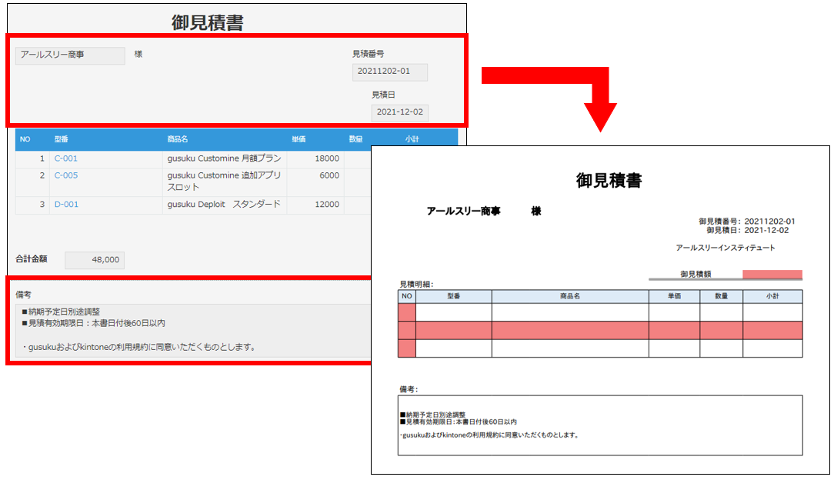Click the 型番 column header in the form table
Image resolution: width=834 pixels, height=480 pixels.
(x=62, y=139)
